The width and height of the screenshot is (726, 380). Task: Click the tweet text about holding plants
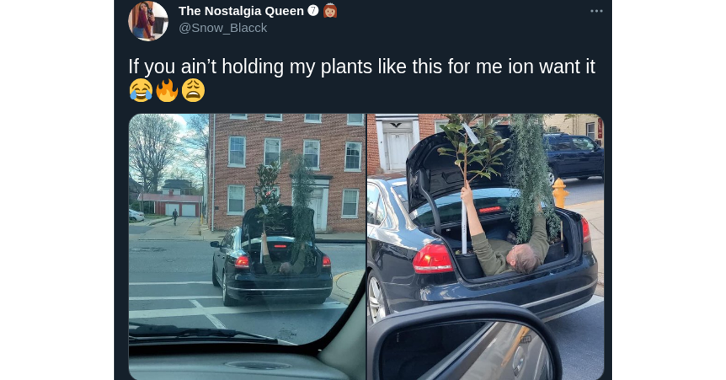(362, 67)
